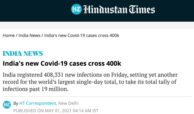
Task: Open the Hindustan Times wordmark homepage link
Action: [x=119, y=10]
